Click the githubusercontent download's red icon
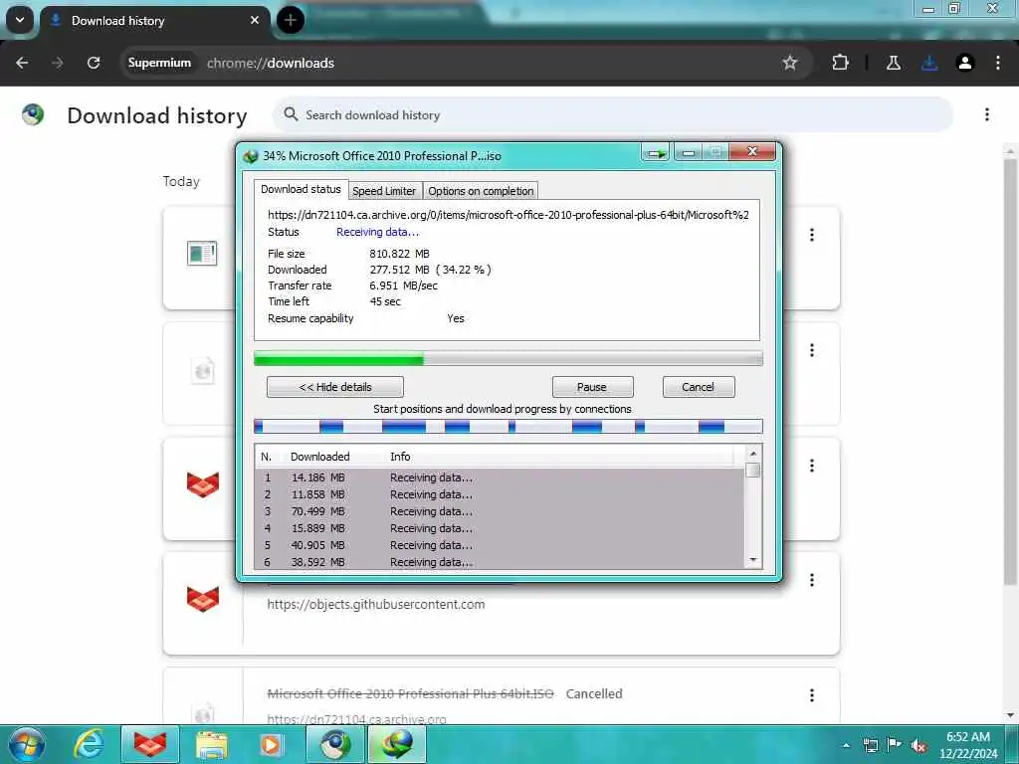Image resolution: width=1019 pixels, height=764 pixels. [203, 598]
